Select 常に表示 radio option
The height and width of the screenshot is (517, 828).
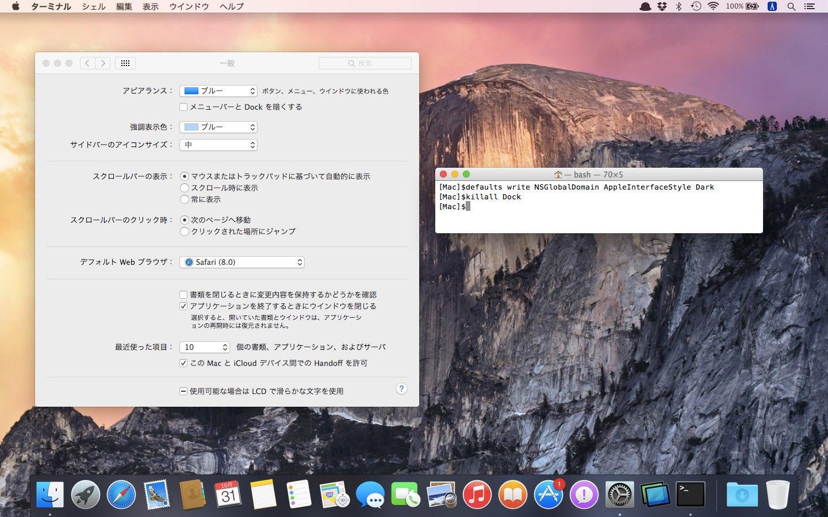pos(185,199)
